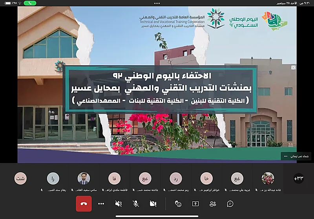Toggle the speaker audio button
The image size is (314, 219).
click(x=118, y=204)
